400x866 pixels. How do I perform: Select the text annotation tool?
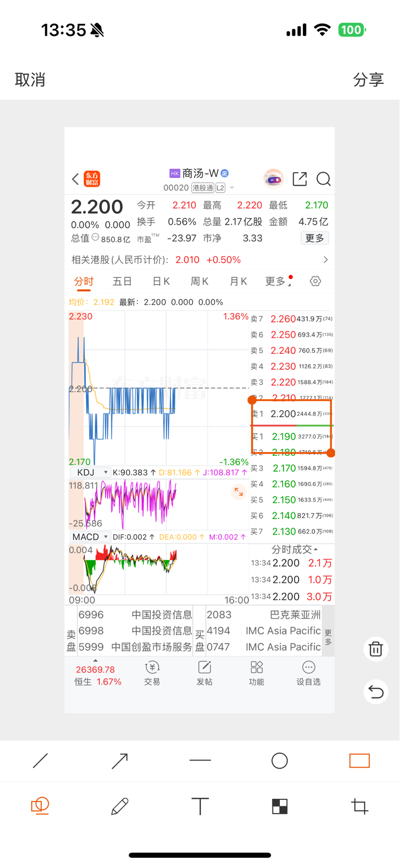pyautogui.click(x=200, y=806)
